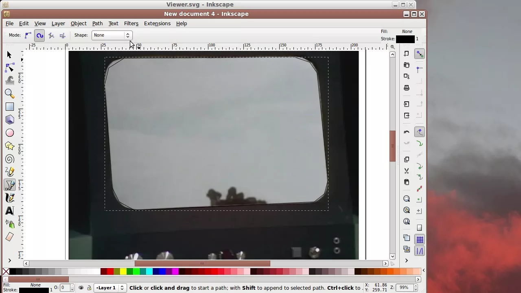521x293 pixels.
Task: Select the Rectangle tool
Action: tap(10, 107)
